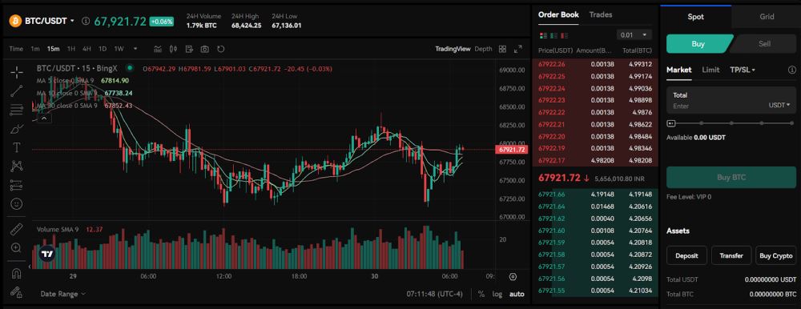The image size is (801, 309).
Task: Open the horizontal lines fib tool
Action: [16, 110]
